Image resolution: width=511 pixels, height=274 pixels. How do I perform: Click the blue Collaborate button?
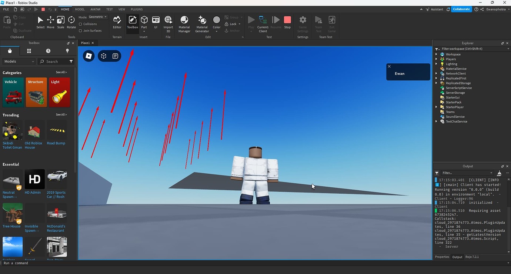coord(461,9)
